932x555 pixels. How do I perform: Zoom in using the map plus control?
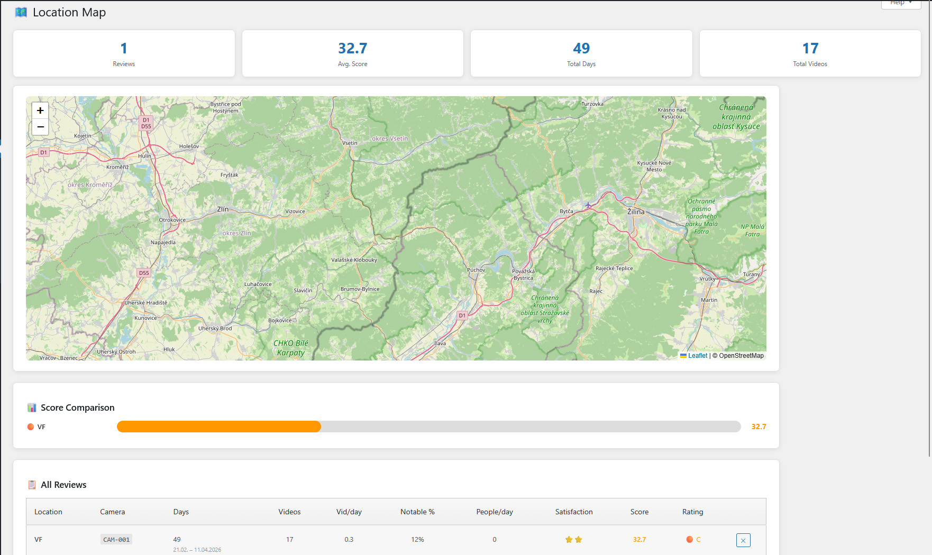pos(40,110)
